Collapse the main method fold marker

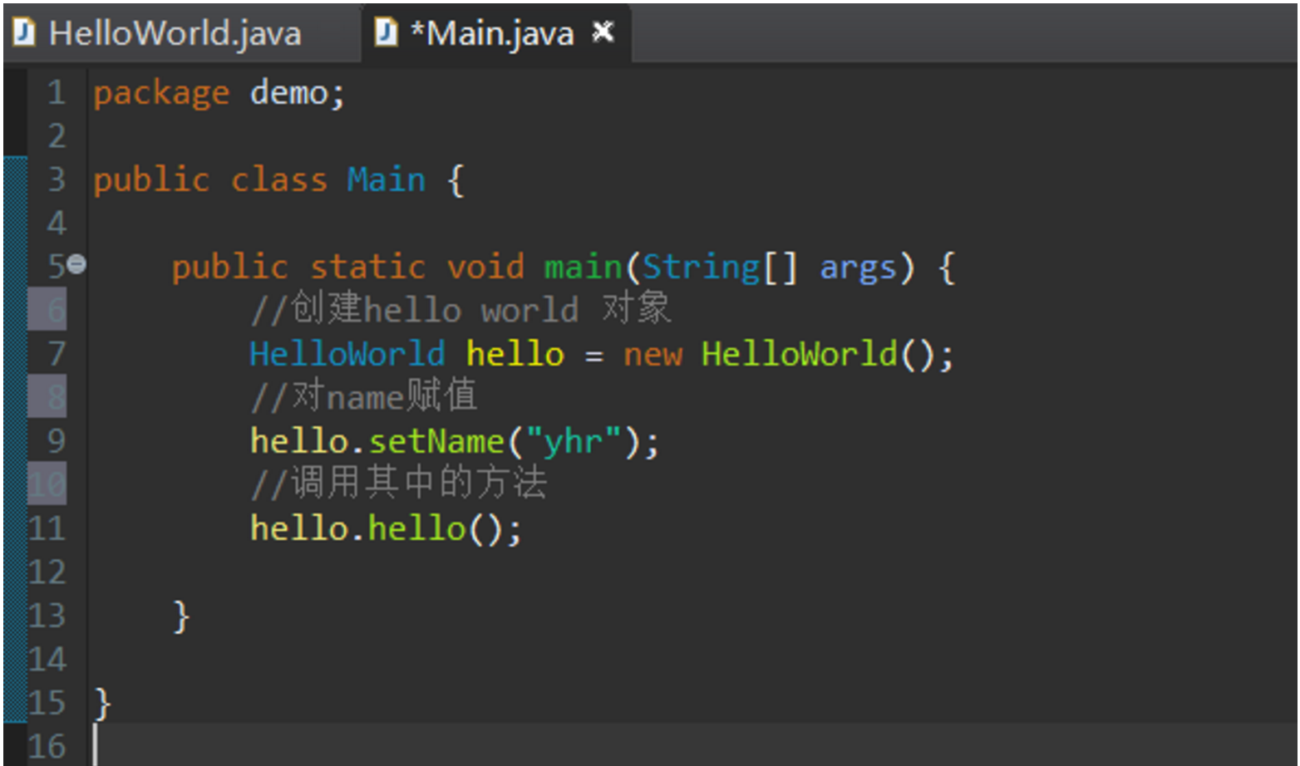[x=76, y=265]
